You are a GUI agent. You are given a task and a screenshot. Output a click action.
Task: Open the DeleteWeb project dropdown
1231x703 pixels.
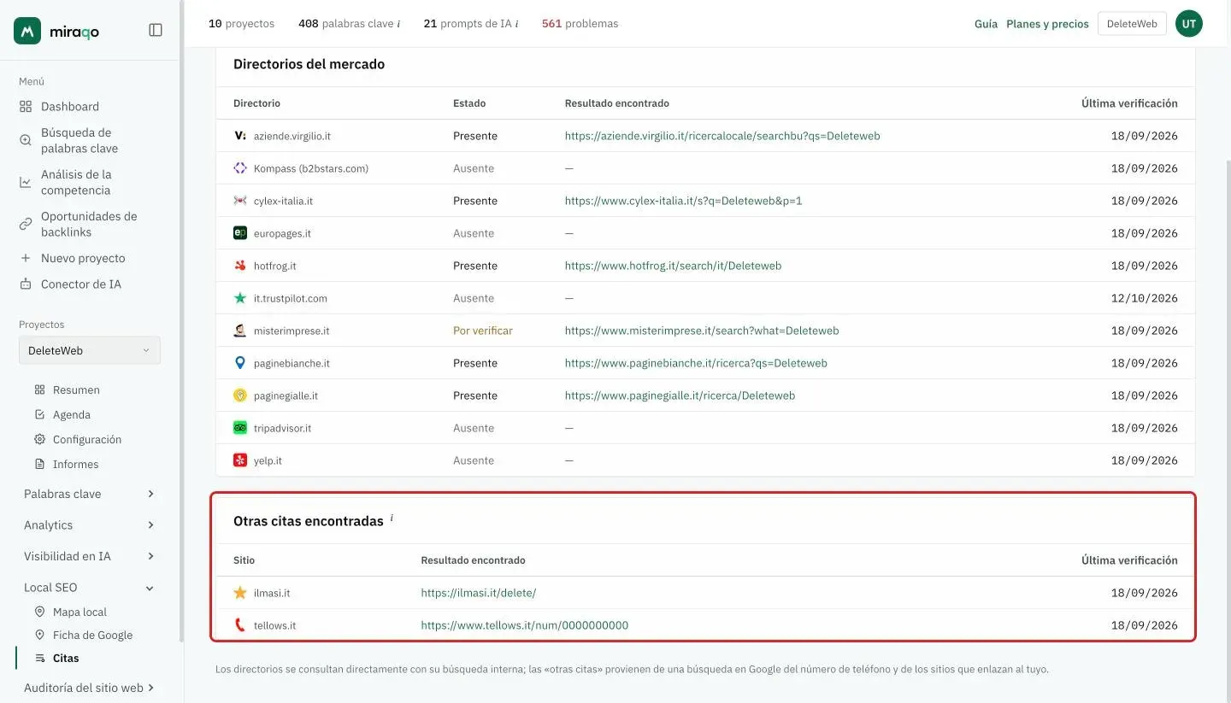click(90, 350)
